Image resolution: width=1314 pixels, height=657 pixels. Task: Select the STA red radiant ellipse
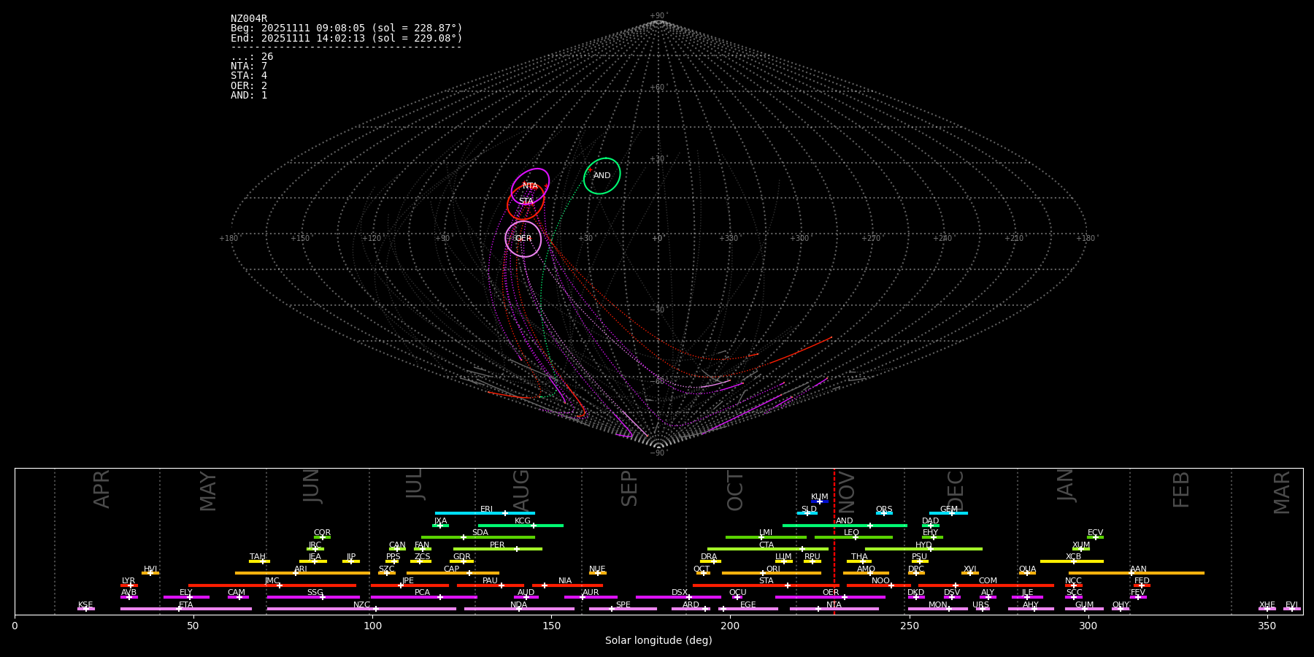pos(526,201)
